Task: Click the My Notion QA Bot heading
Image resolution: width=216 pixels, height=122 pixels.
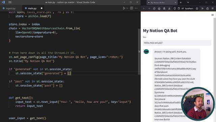Action: point(160,30)
